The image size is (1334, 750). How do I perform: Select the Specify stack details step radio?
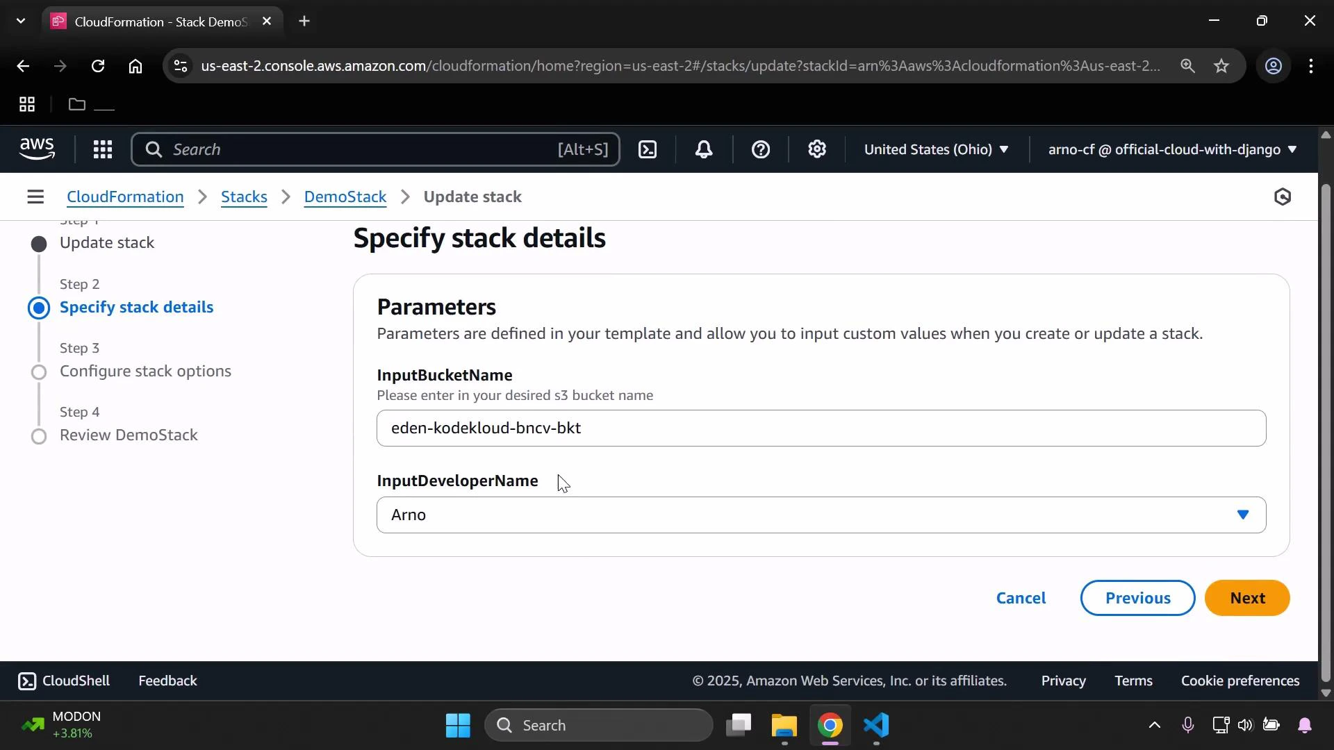pyautogui.click(x=39, y=308)
